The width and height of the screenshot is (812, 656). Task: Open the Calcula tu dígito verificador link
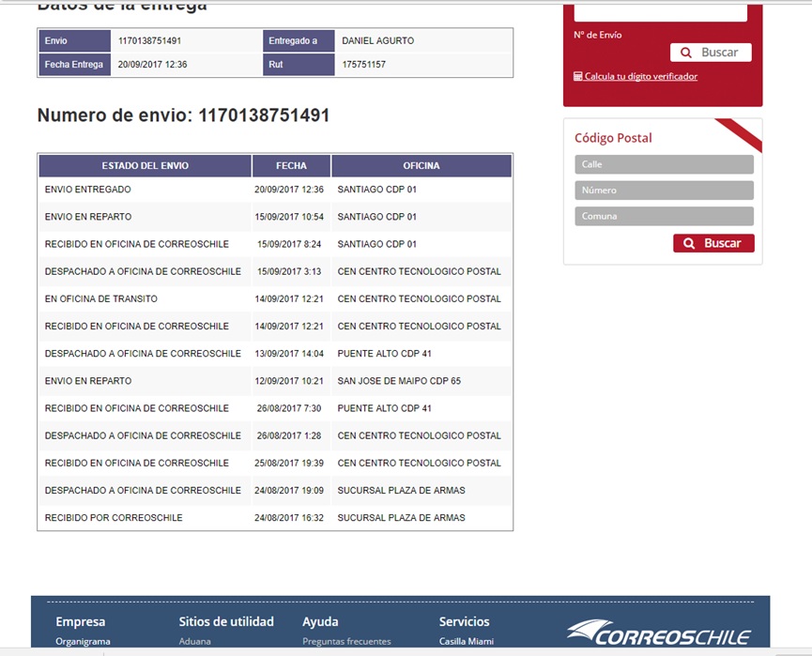coord(640,76)
